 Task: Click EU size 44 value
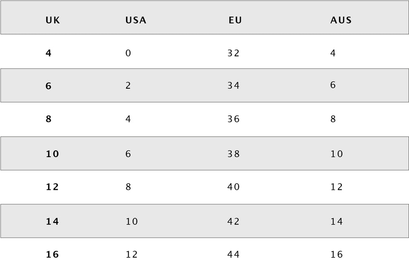pyautogui.click(x=234, y=255)
